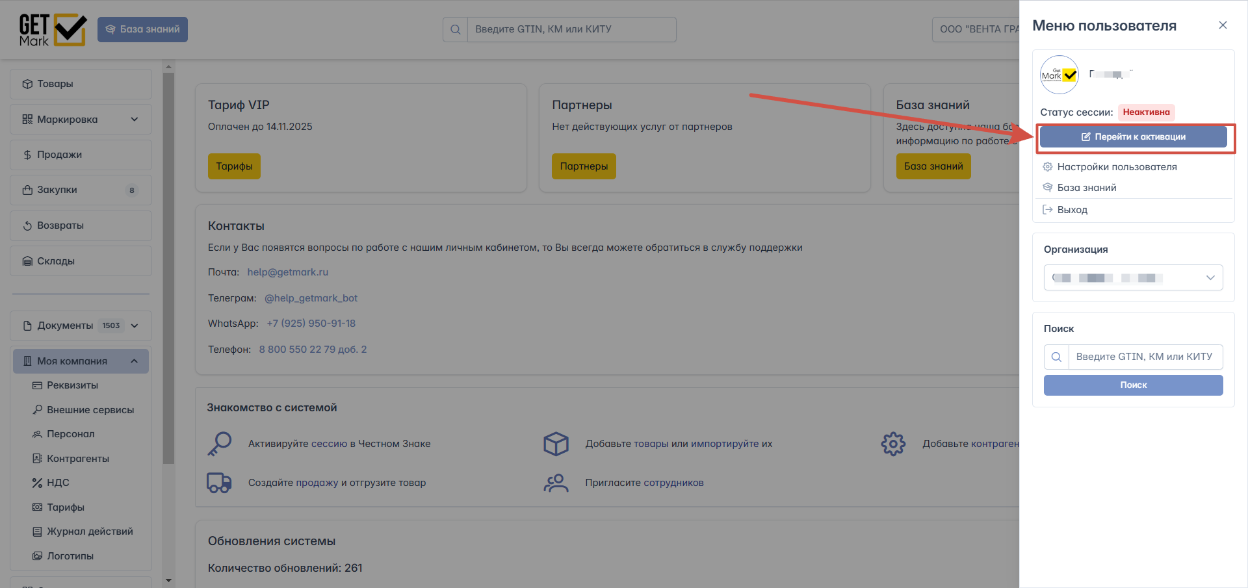Click sidebar scrollbar up arrow
1248x588 pixels.
[168, 67]
